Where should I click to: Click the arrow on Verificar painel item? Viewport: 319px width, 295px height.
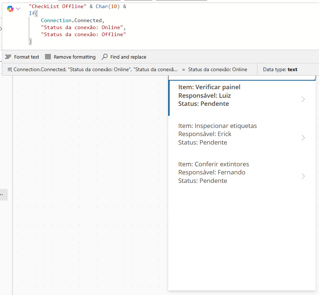click(x=303, y=99)
